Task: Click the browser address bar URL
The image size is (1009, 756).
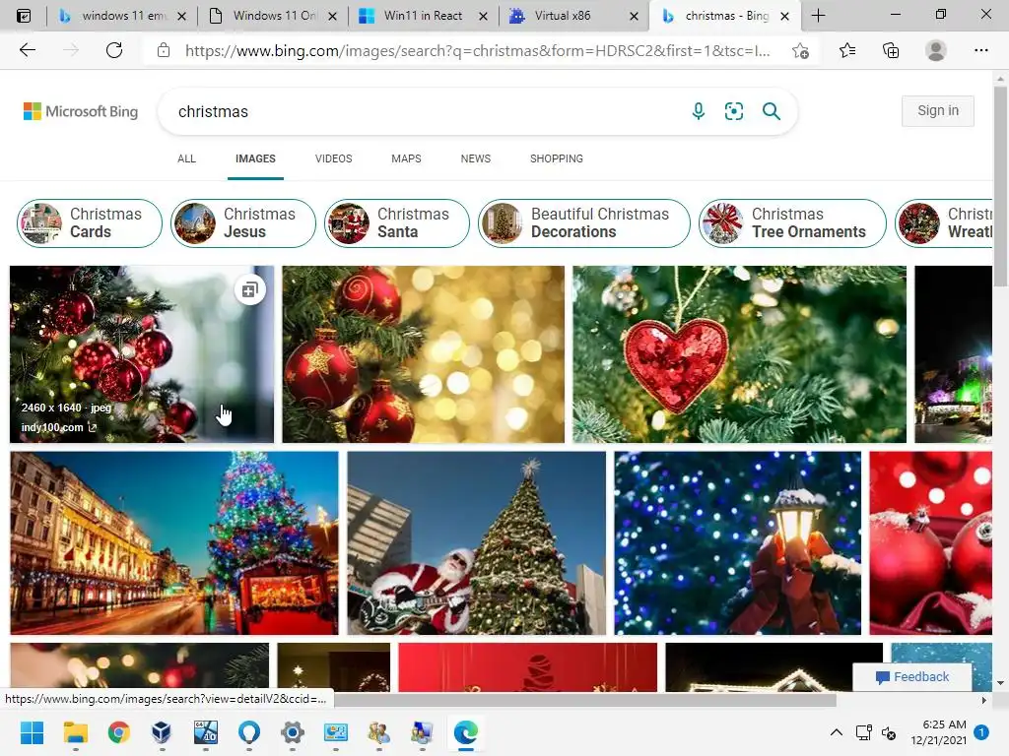Action: (x=478, y=51)
